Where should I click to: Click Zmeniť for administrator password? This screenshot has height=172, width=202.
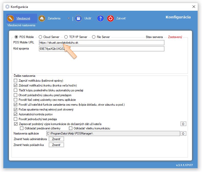tap(56, 139)
